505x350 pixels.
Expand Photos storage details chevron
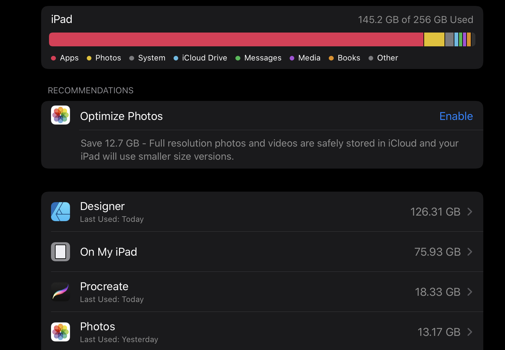coord(470,332)
